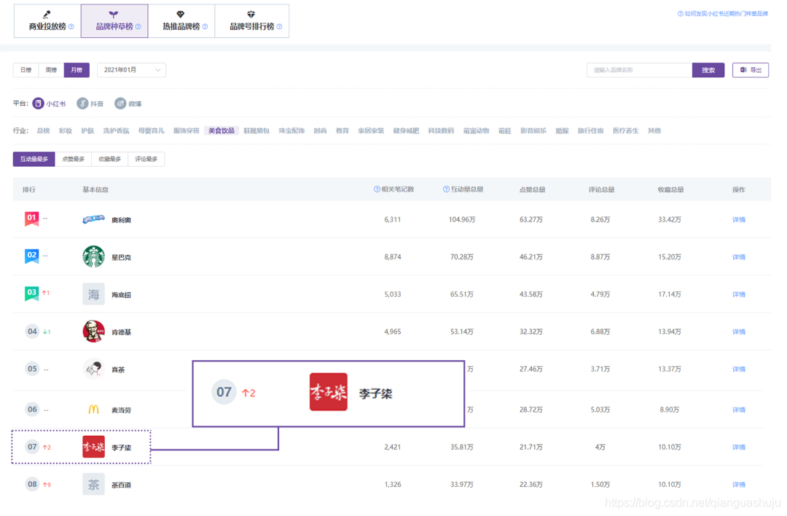The width and height of the screenshot is (787, 516).
Task: Click help icon beside 品牌号排行榜
Action: (279, 27)
